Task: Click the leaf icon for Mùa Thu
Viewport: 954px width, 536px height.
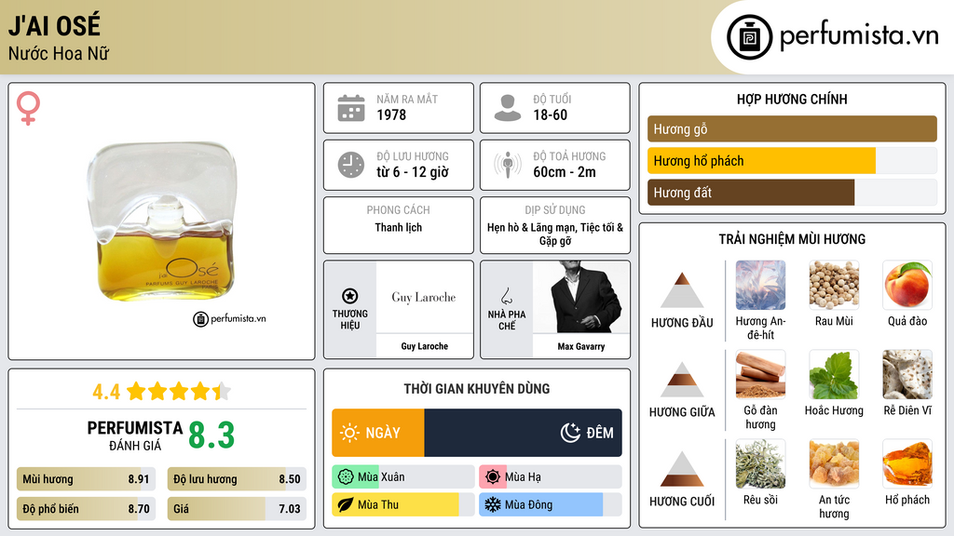Action: point(346,505)
